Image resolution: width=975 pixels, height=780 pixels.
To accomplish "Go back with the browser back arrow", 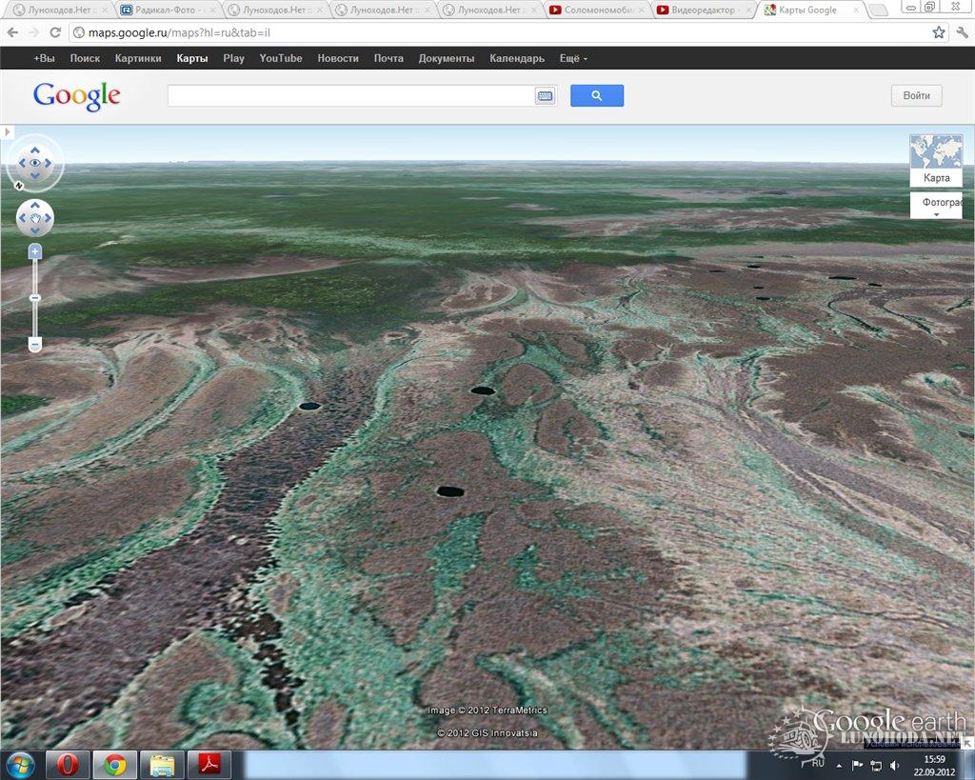I will (x=12, y=32).
